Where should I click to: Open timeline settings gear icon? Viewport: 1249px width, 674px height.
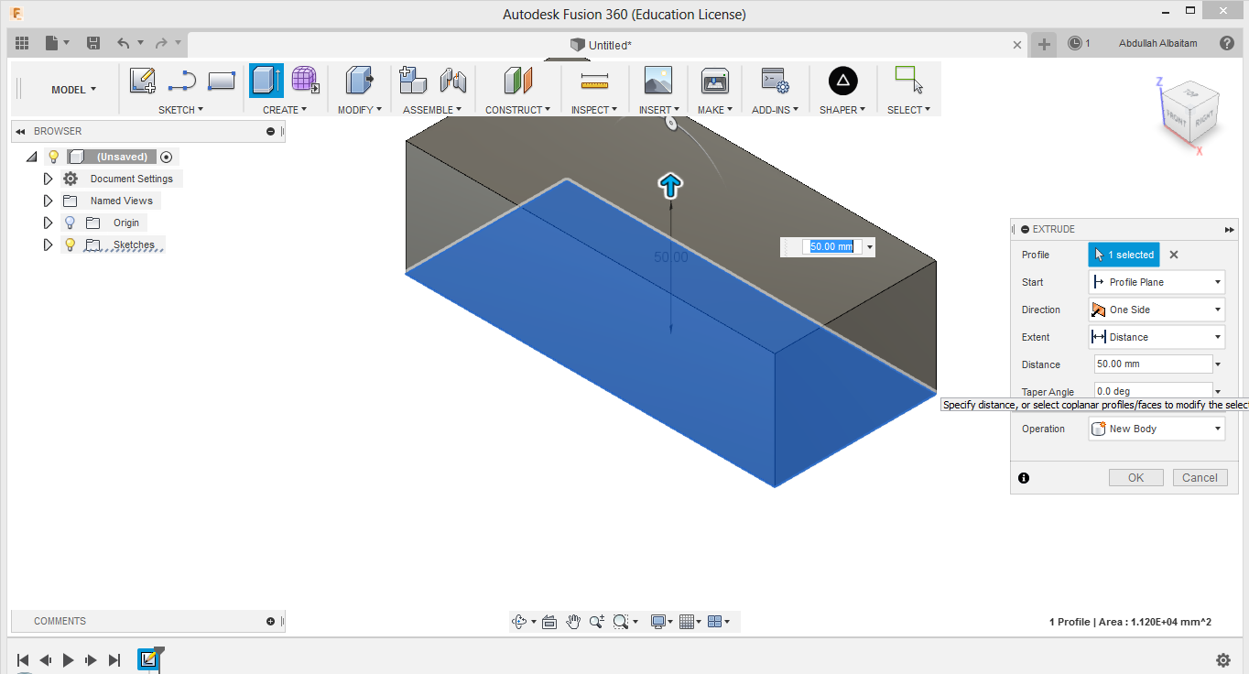1223,660
